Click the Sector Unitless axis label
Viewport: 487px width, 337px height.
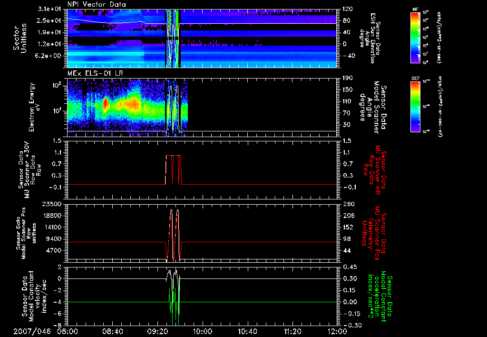click(20, 38)
